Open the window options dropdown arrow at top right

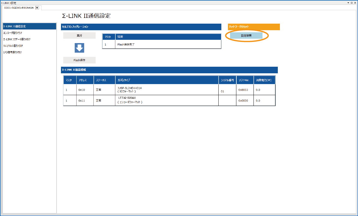[348, 2]
